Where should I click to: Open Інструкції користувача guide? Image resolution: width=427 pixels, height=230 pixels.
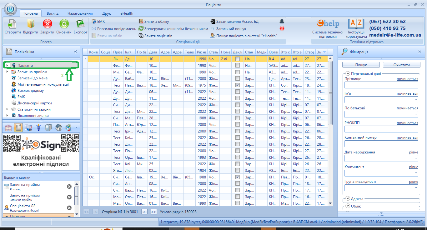356,29
